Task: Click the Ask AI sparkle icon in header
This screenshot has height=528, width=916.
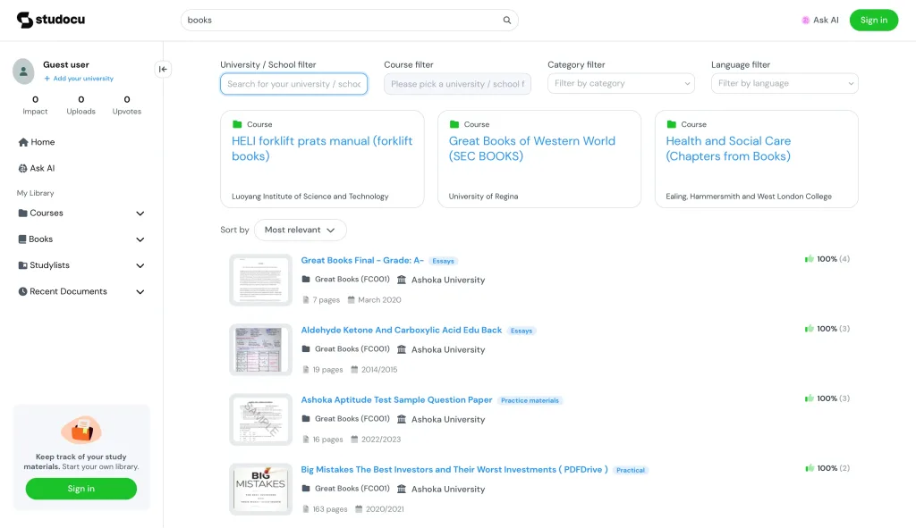Action: pos(806,20)
